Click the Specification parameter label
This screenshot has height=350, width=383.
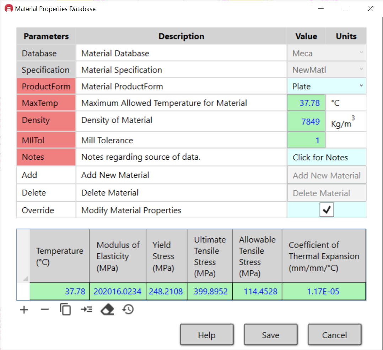pos(46,70)
